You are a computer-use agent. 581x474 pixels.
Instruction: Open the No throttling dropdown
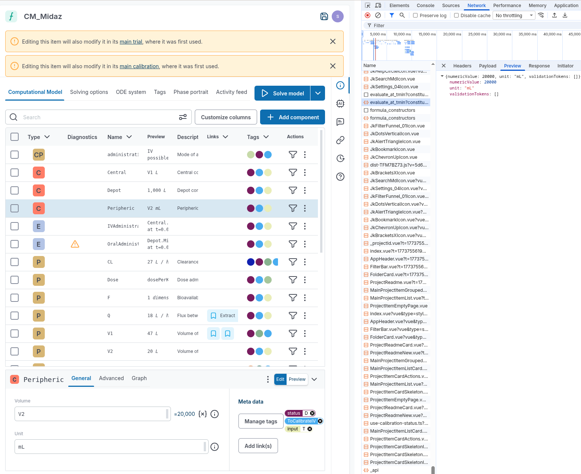click(x=514, y=15)
